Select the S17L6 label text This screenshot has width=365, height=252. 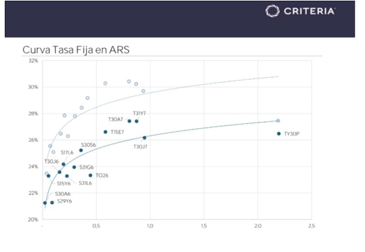pos(67,153)
